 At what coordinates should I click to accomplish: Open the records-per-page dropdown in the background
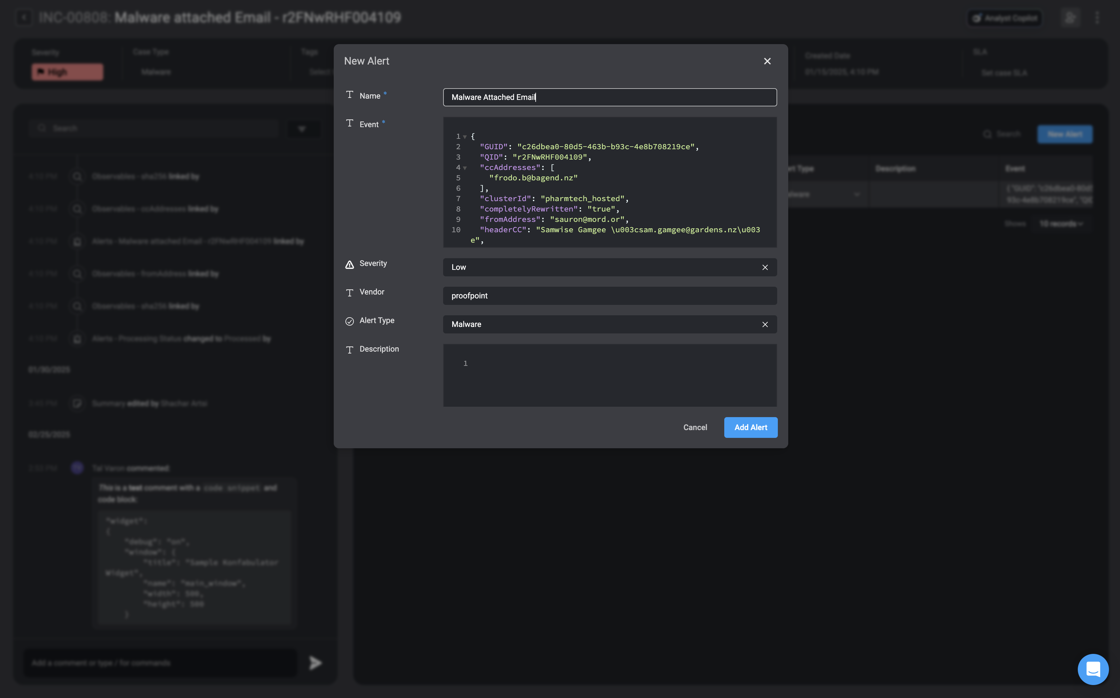pyautogui.click(x=1061, y=224)
